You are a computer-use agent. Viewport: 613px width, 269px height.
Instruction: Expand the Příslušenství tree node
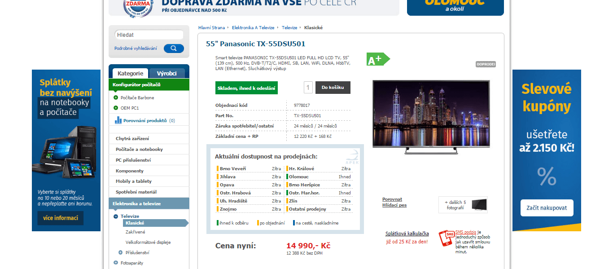click(121, 252)
